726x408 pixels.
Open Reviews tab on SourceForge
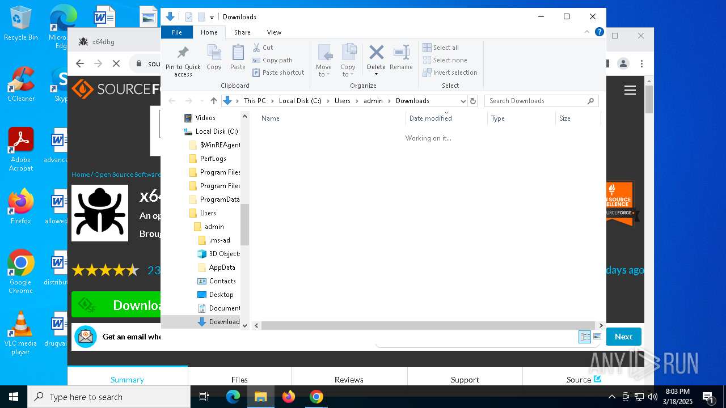click(349, 379)
